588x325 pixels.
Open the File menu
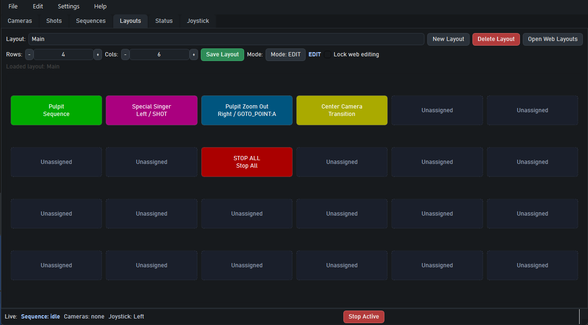(13, 6)
